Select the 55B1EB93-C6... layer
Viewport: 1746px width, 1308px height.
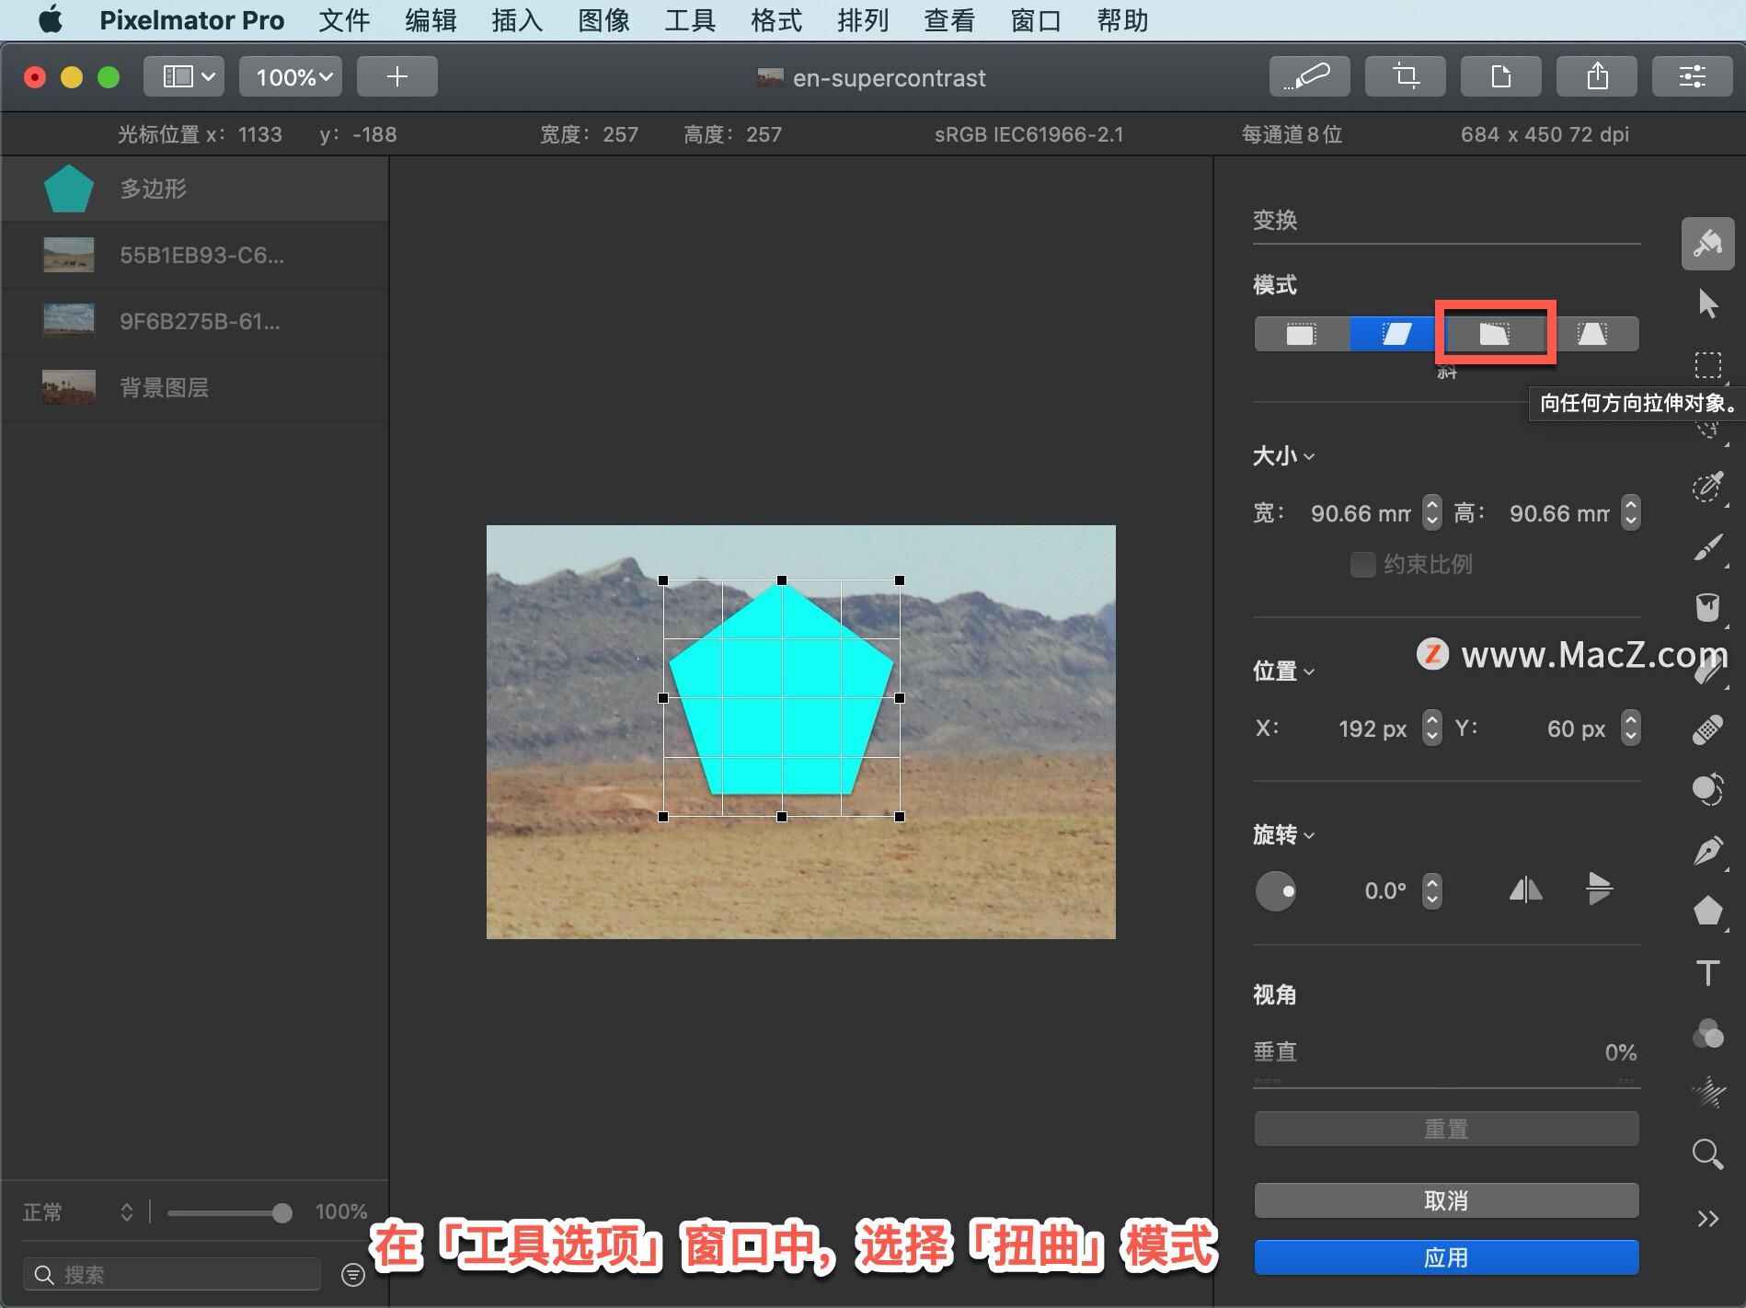click(194, 255)
